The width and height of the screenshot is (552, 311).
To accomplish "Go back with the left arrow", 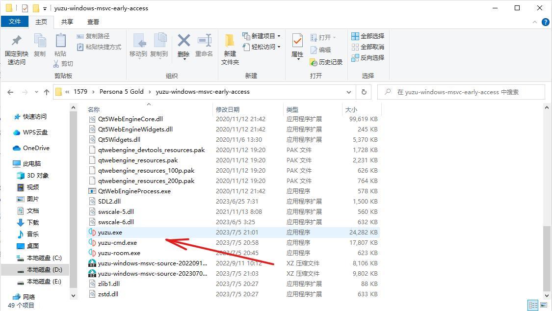I will point(11,92).
